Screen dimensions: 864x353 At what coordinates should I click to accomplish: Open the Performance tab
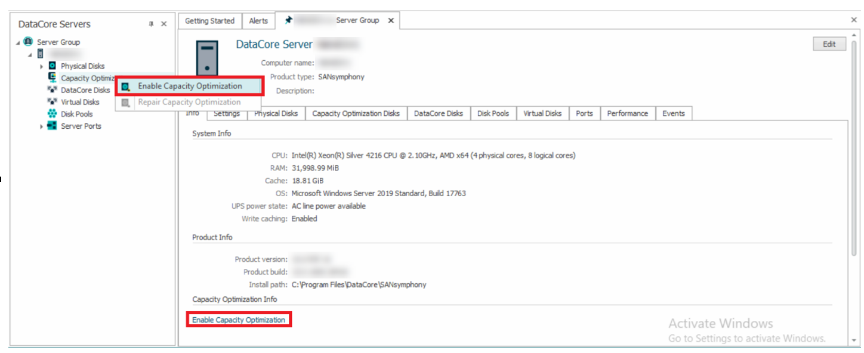click(x=627, y=113)
